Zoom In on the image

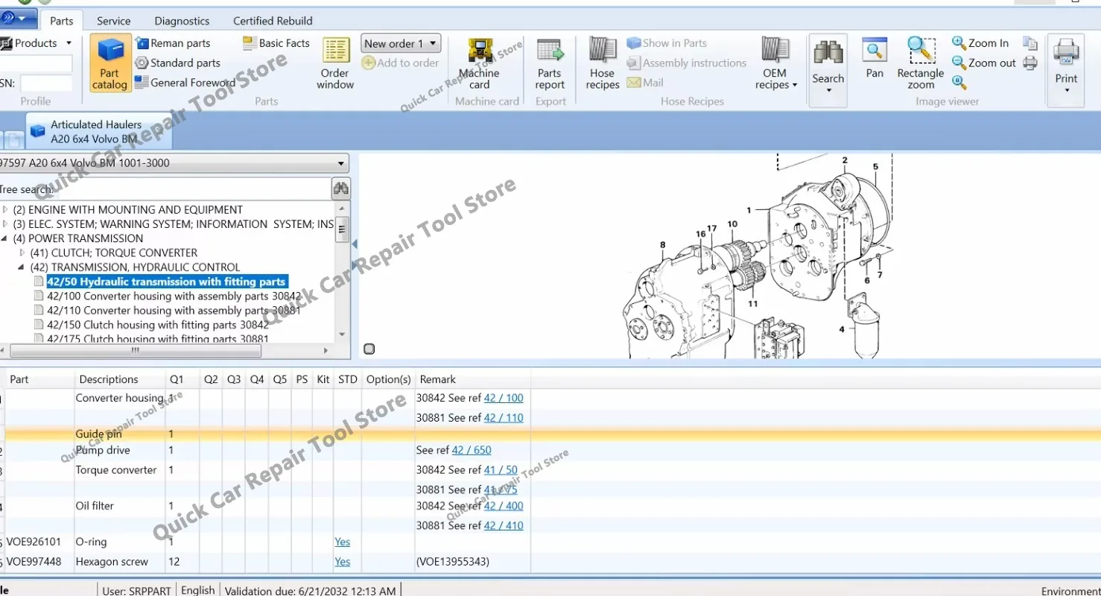980,43
